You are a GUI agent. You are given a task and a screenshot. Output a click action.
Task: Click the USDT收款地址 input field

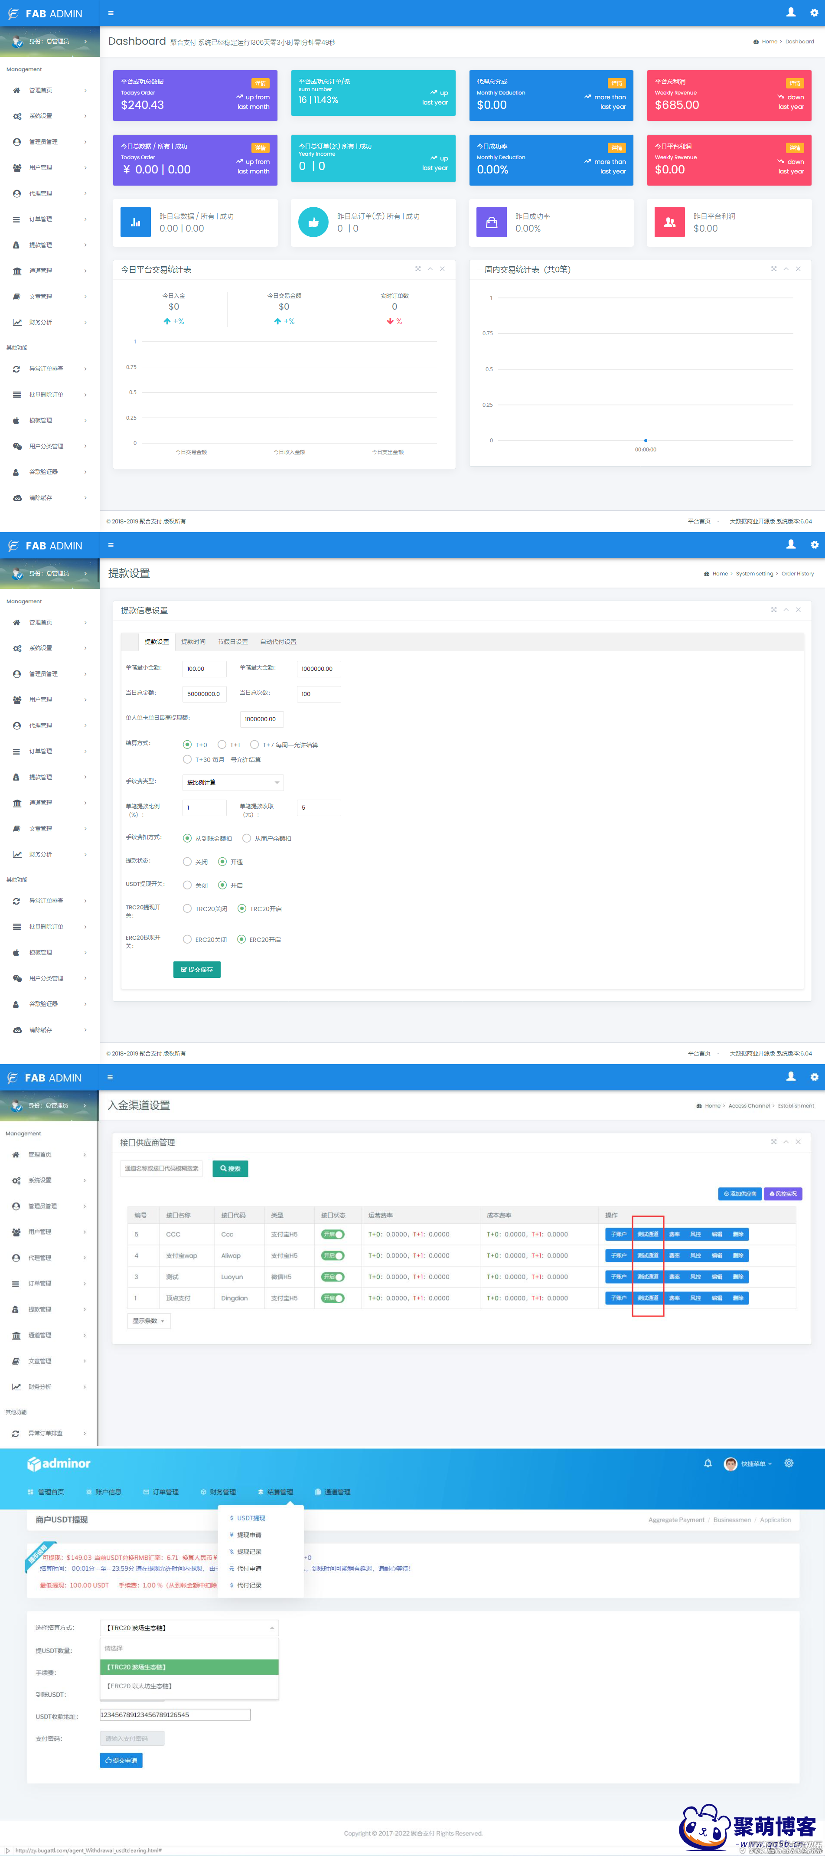tap(175, 1715)
